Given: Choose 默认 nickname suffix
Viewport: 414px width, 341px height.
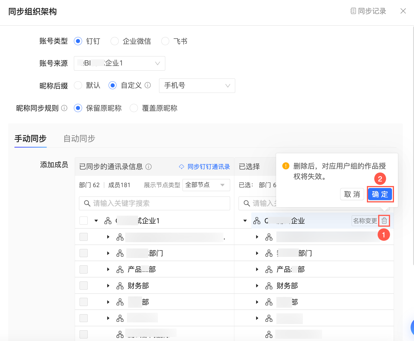Looking at the screenshot, I should pyautogui.click(x=78, y=85).
